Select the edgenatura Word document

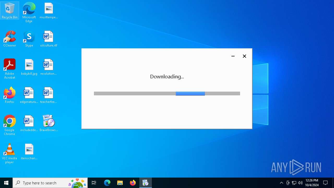pyautogui.click(x=29, y=95)
